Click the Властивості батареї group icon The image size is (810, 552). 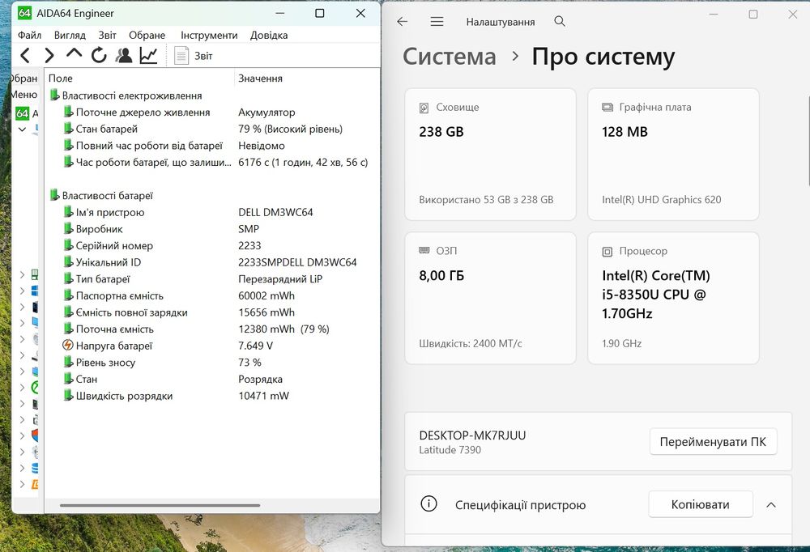[54, 195]
